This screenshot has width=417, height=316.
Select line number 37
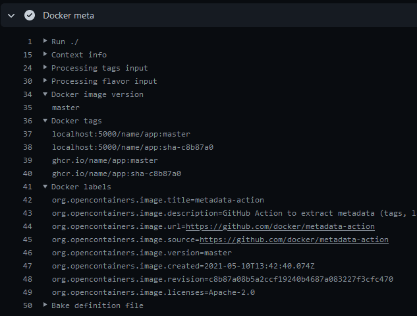[x=27, y=134]
